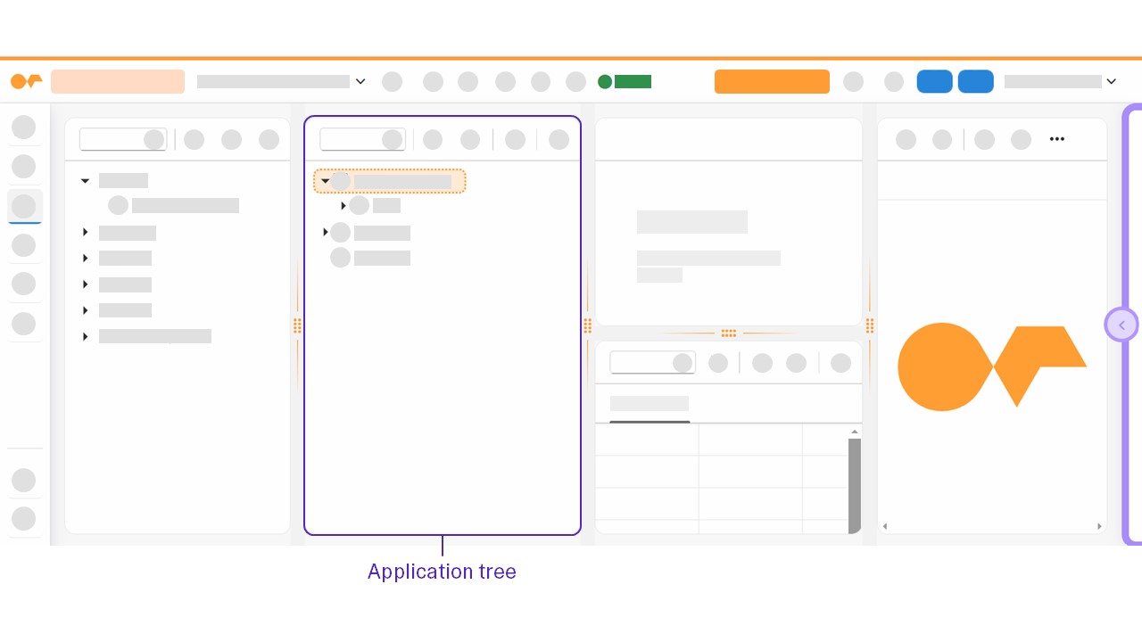
Task: Click the orange app logo in the top toolbar
Action: click(x=26, y=81)
